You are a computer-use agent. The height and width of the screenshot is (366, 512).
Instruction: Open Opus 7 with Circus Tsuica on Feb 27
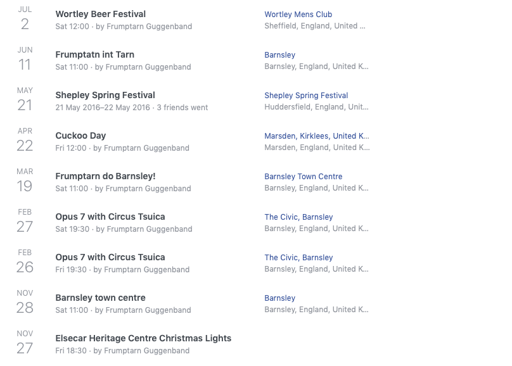[110, 217]
